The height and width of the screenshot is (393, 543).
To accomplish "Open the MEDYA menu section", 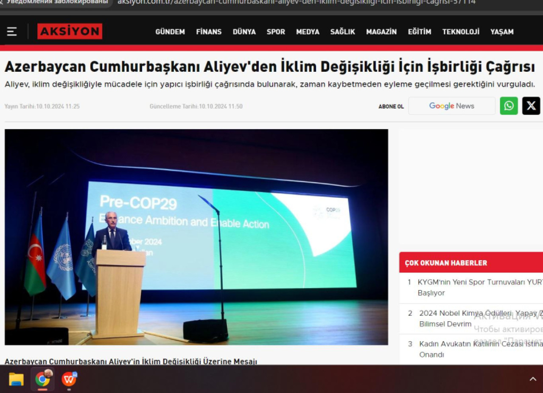I will click(x=308, y=32).
